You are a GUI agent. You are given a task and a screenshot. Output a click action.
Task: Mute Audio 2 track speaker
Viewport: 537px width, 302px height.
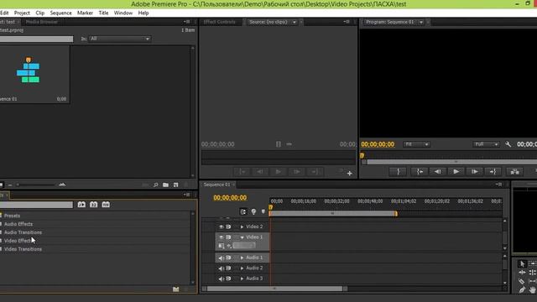tap(222, 268)
